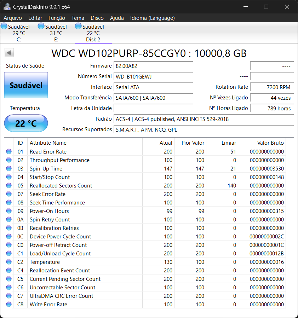The image size is (298, 318).
Task: Click the Recursos Suportados field S.M.A.R.T., APM
Action: click(204, 129)
